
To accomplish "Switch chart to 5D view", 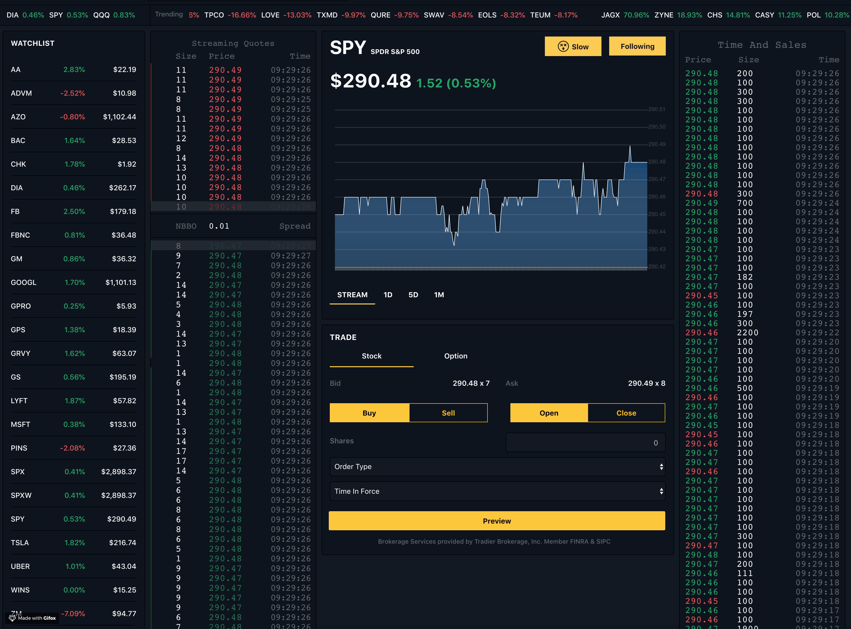I will click(413, 295).
